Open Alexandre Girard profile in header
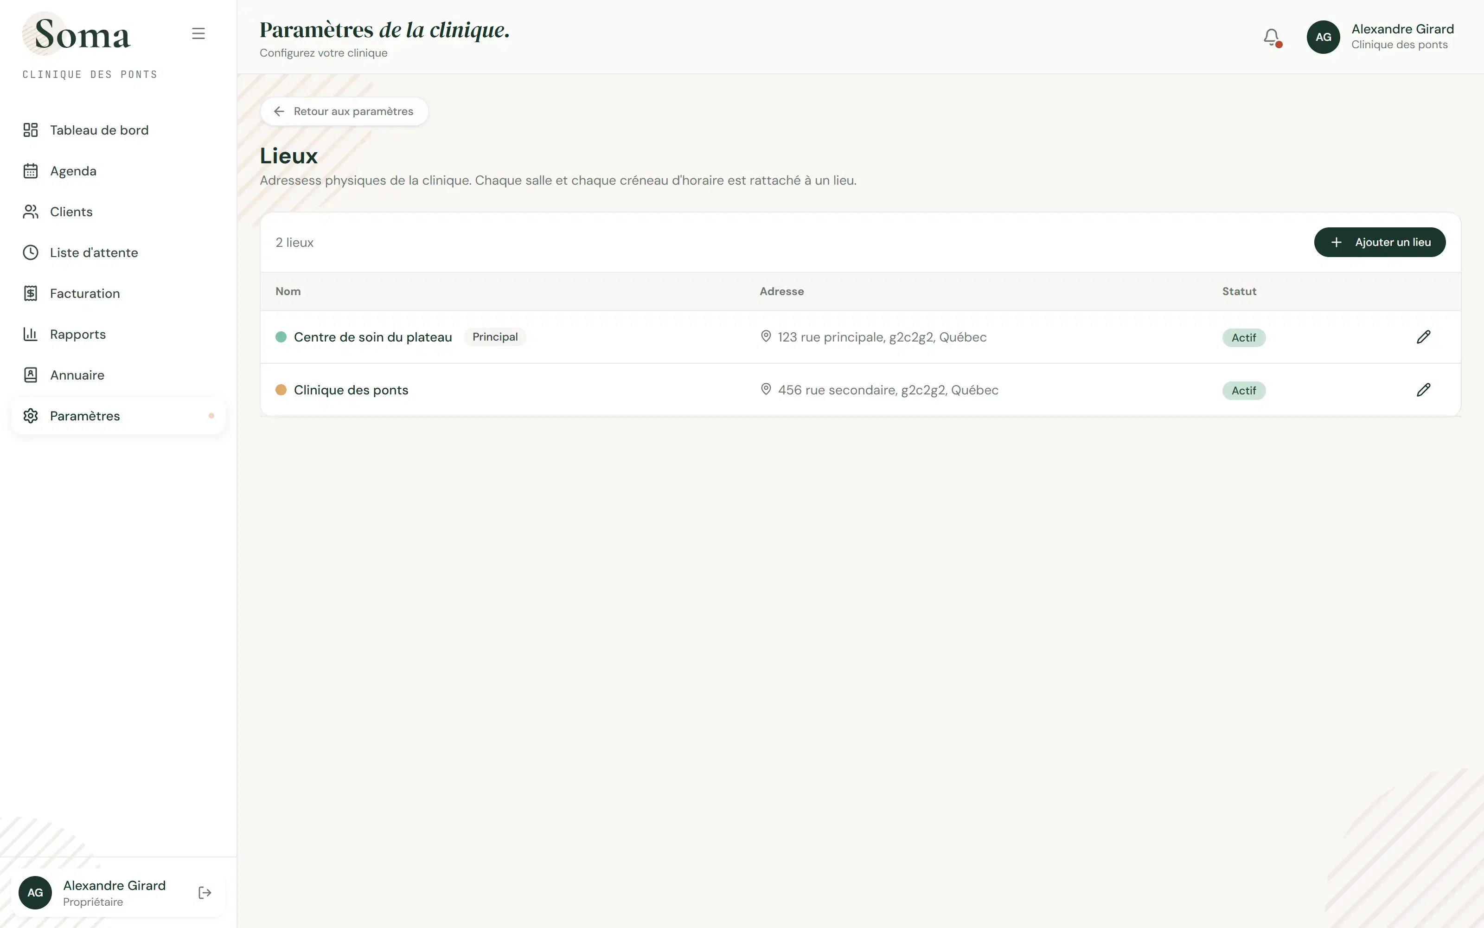Viewport: 1484px width, 928px height. pyautogui.click(x=1381, y=37)
